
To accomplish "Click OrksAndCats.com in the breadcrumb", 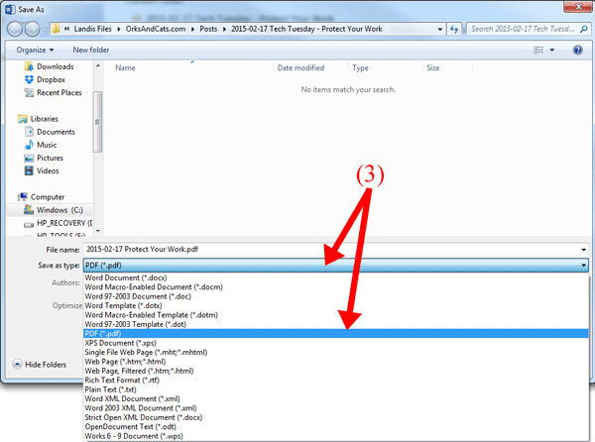I will [156, 29].
